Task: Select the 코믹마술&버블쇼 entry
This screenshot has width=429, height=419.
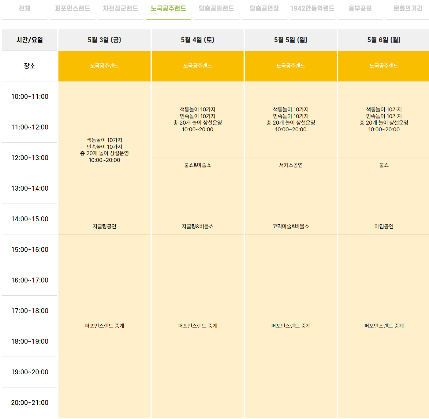Action: coord(290,226)
